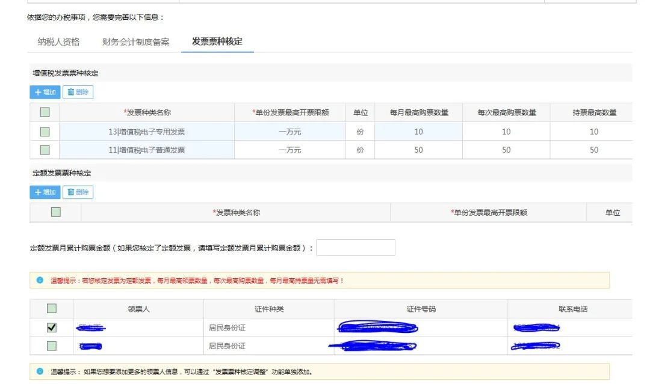Click 每月最高购票数量 value 10 for 专用发票
This screenshot has width=650, height=384.
click(419, 132)
